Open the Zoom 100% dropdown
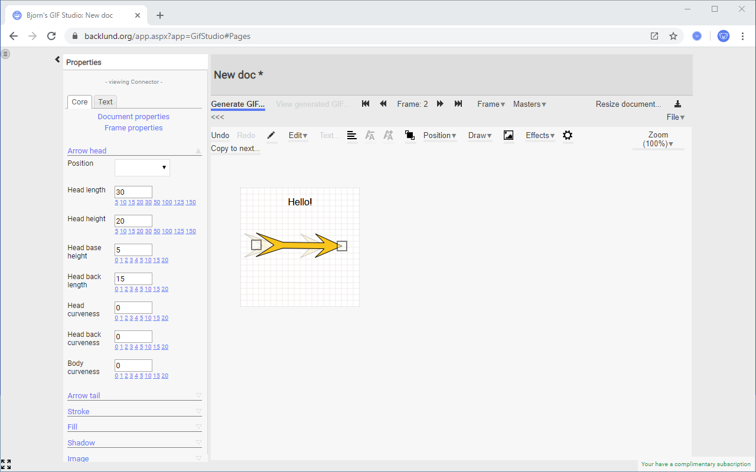 point(658,139)
